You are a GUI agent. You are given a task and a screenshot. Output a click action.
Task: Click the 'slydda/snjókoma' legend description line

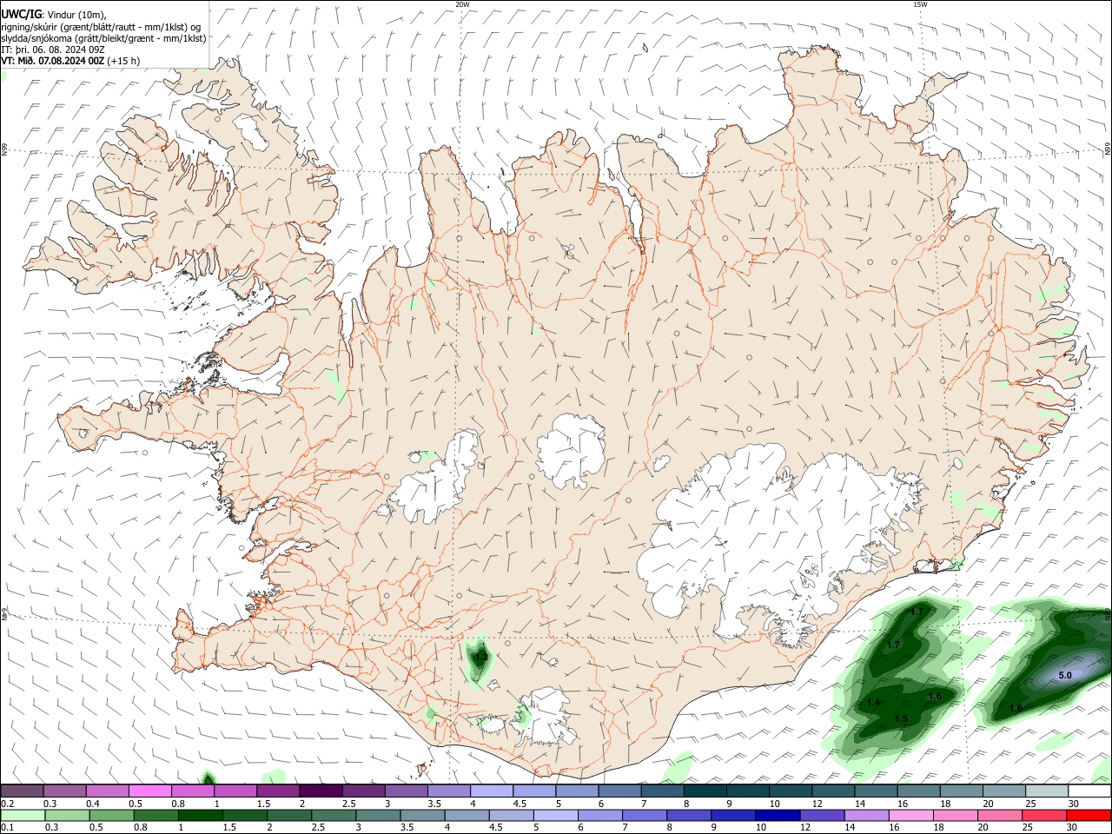click(x=103, y=38)
